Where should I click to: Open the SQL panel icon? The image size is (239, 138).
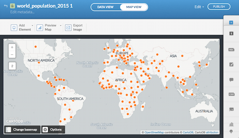(231, 50)
